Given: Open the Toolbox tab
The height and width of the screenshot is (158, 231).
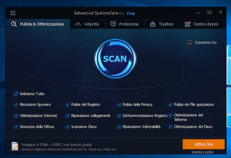Looking at the screenshot, I should point(161,24).
